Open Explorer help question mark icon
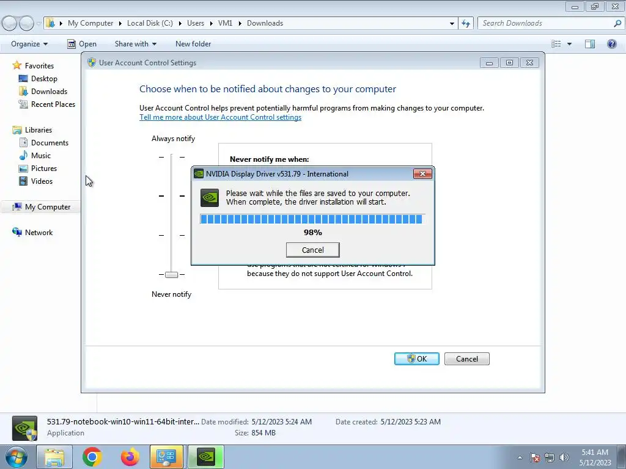626x469 pixels. (611, 44)
